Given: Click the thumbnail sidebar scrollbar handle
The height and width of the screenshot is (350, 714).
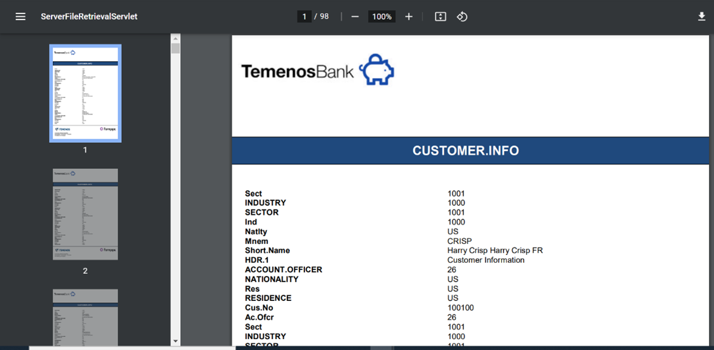Looking at the screenshot, I should pos(175,48).
